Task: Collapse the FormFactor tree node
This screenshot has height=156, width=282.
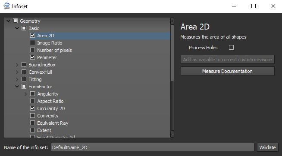Action: pyautogui.click(x=17, y=87)
